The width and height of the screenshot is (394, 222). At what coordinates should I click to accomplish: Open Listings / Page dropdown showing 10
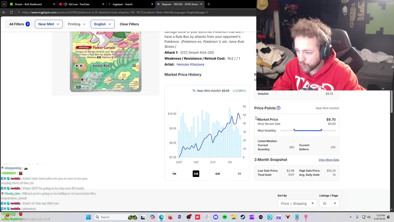click(x=329, y=203)
